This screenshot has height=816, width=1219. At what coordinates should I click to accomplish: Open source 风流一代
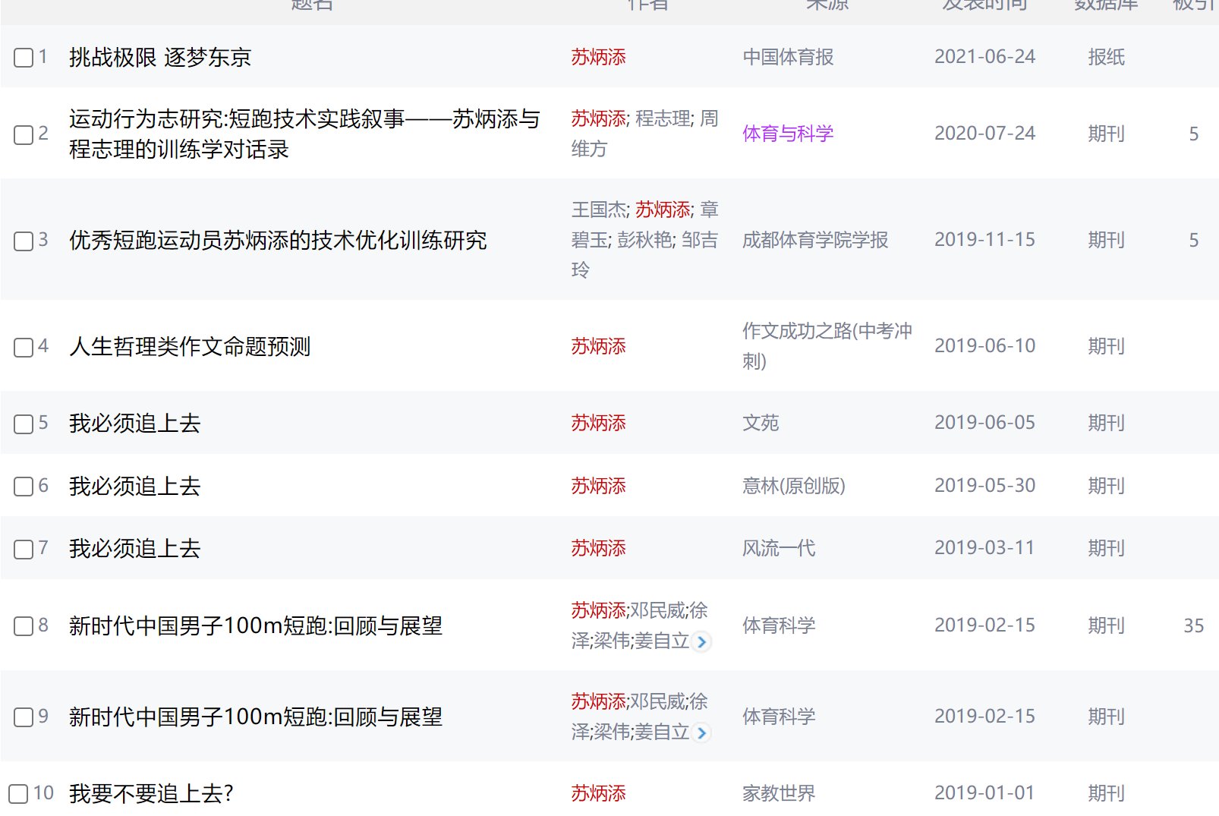[x=779, y=548]
